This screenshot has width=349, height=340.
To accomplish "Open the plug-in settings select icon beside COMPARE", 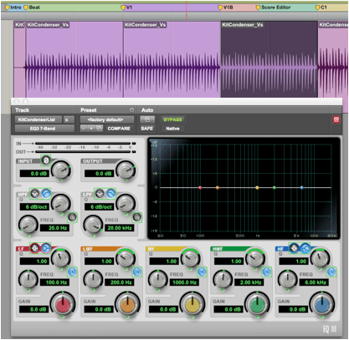I will [x=100, y=129].
